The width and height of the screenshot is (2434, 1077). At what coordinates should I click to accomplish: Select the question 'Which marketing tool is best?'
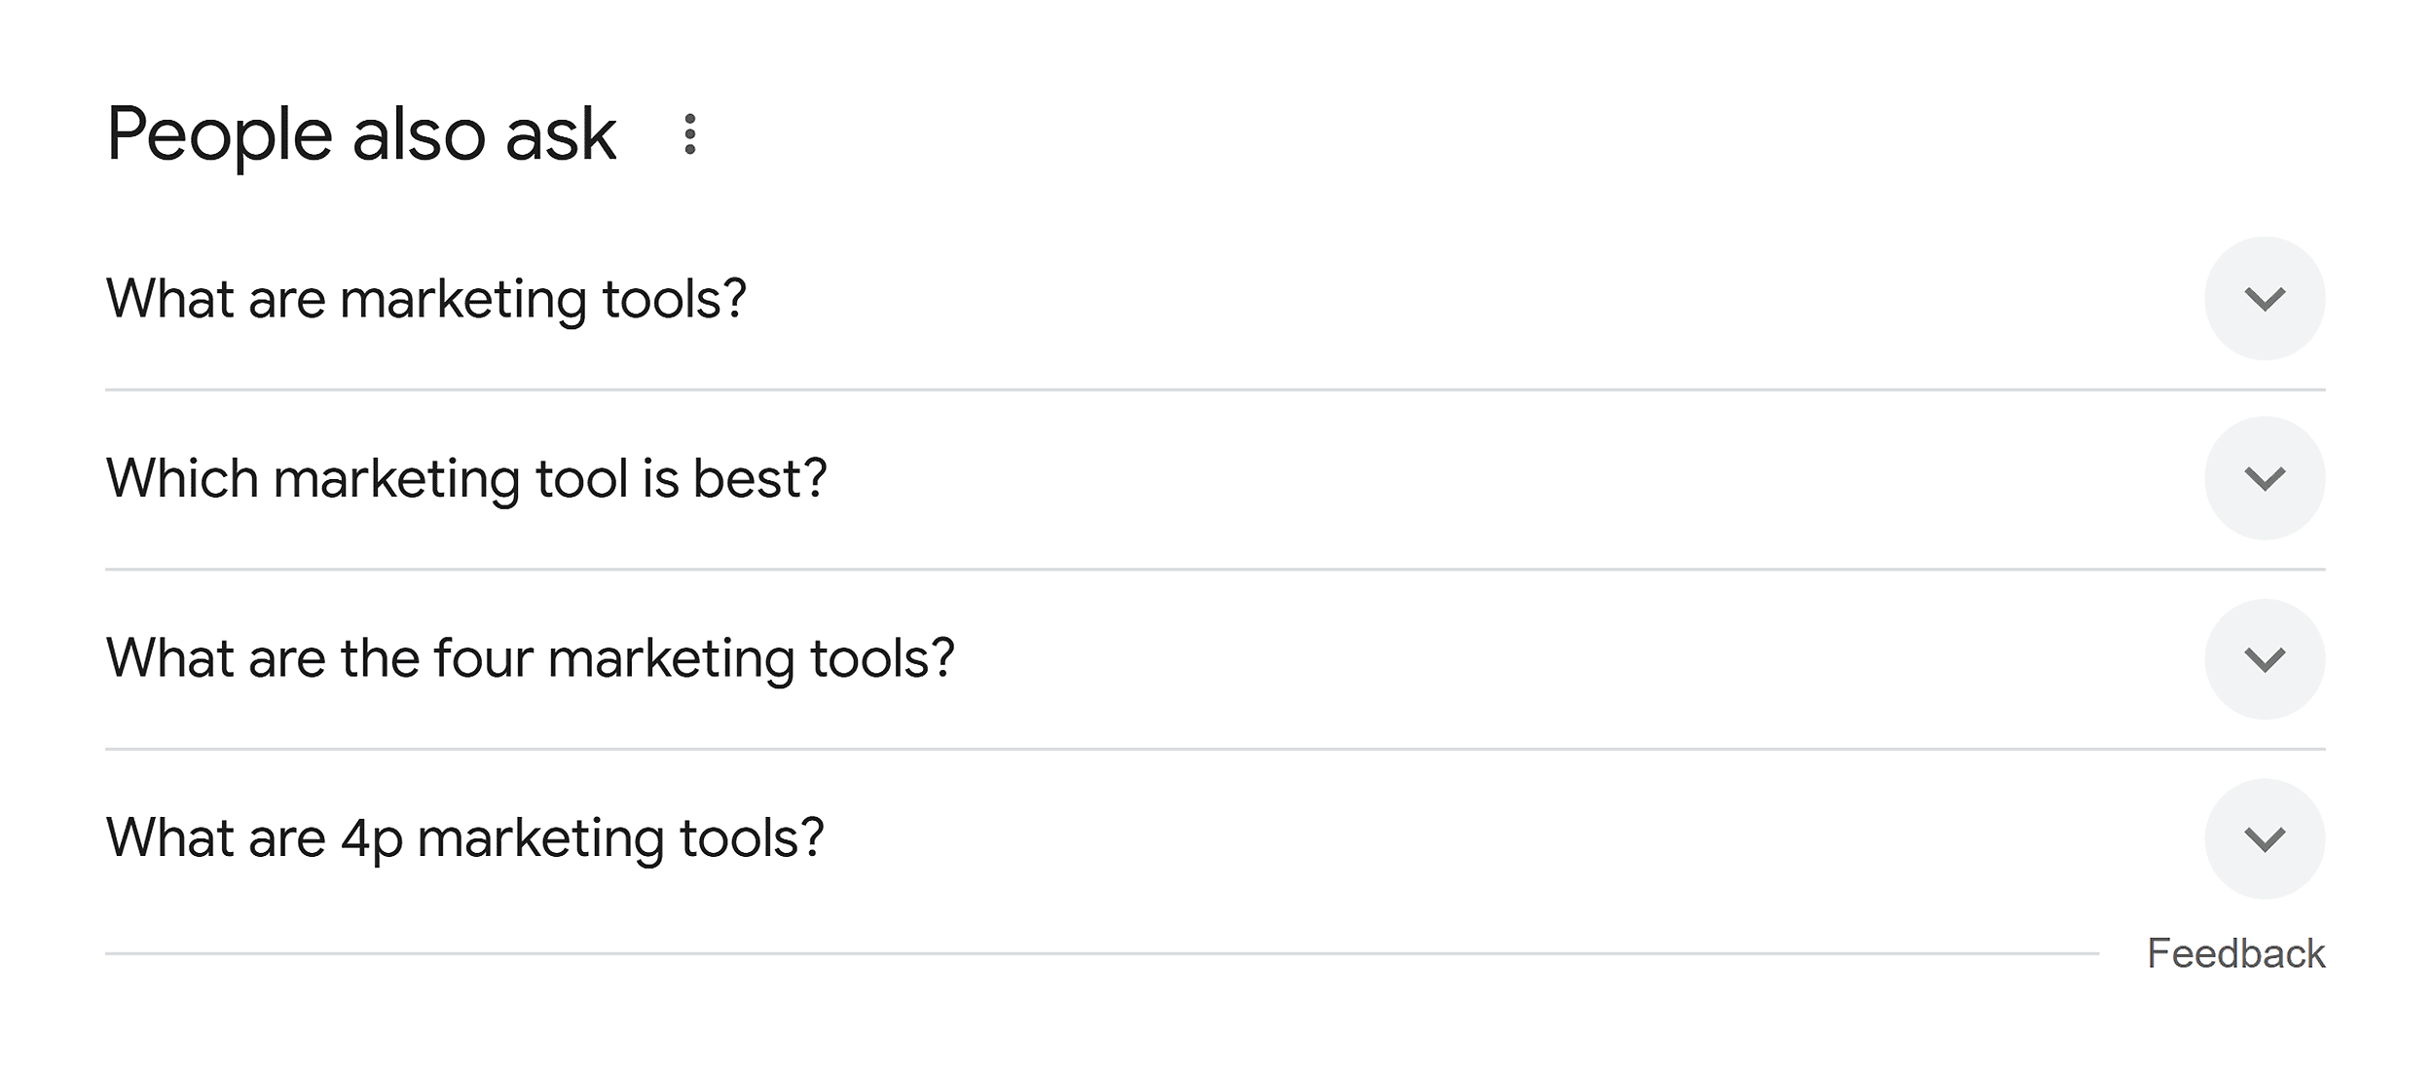pos(467,477)
